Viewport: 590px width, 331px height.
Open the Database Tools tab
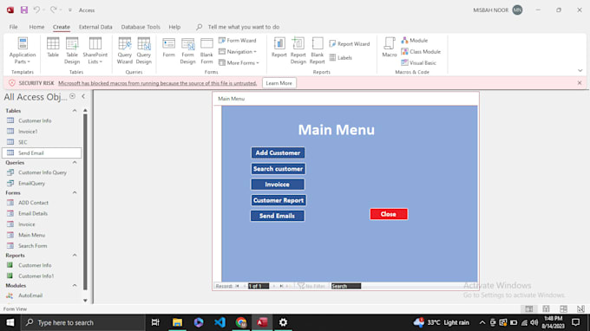141,27
